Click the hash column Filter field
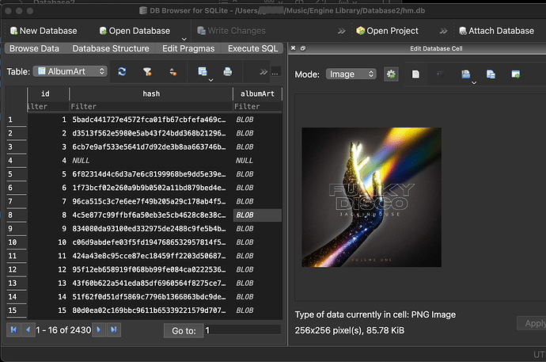Viewport: 546px width, 362px height. [x=151, y=107]
